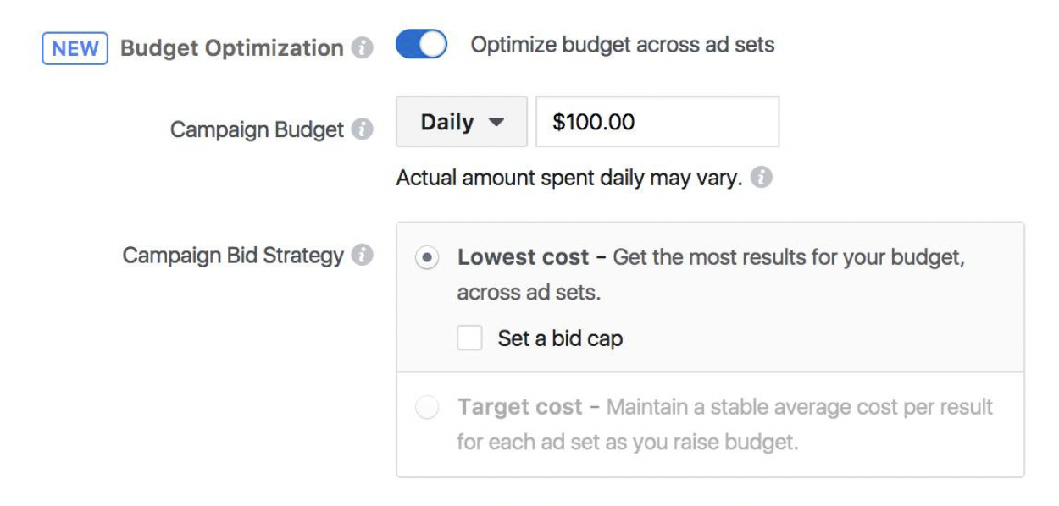Select the Lowest cost radio button
1059x506 pixels.
(x=427, y=259)
